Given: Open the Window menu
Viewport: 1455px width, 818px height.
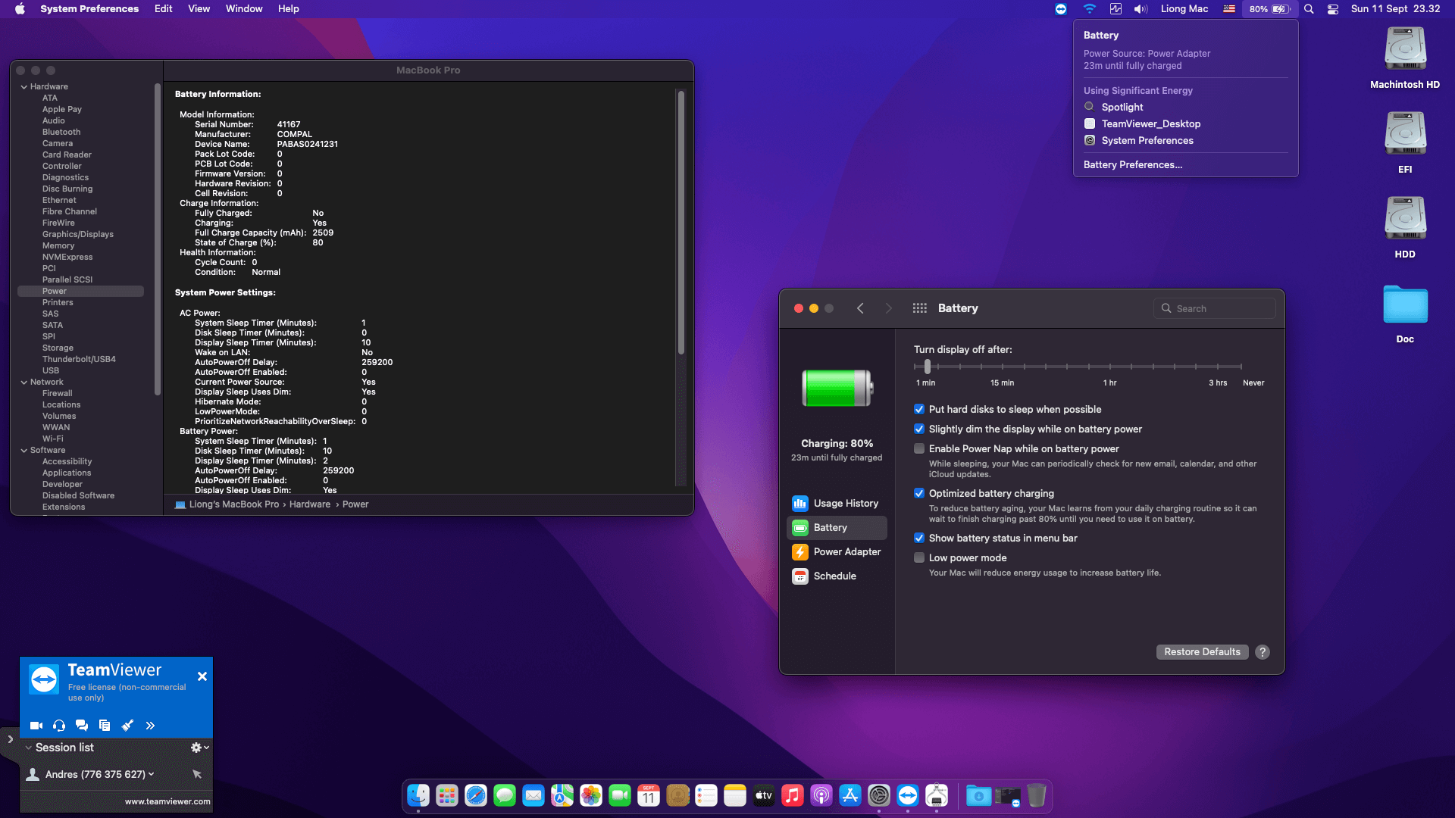Looking at the screenshot, I should [244, 8].
